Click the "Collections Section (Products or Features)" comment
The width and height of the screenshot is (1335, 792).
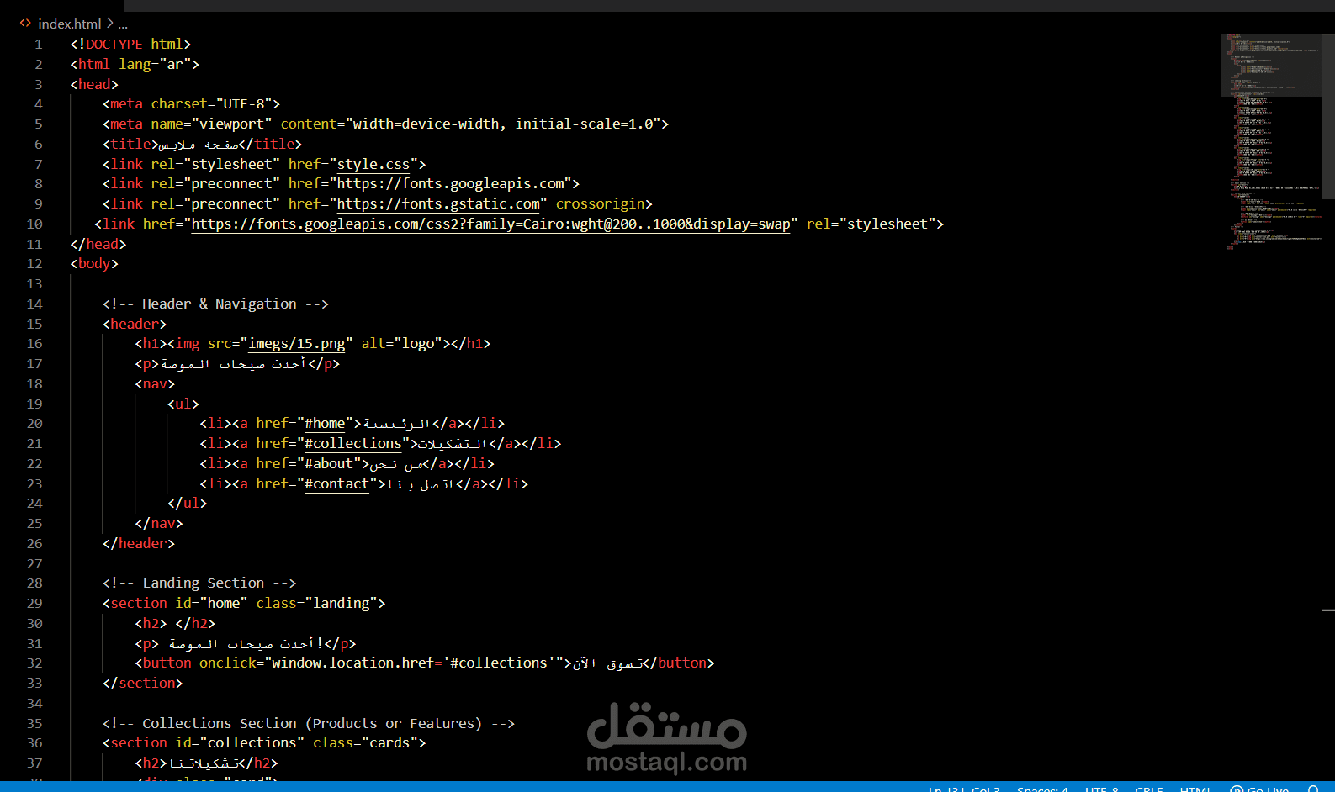(x=309, y=723)
